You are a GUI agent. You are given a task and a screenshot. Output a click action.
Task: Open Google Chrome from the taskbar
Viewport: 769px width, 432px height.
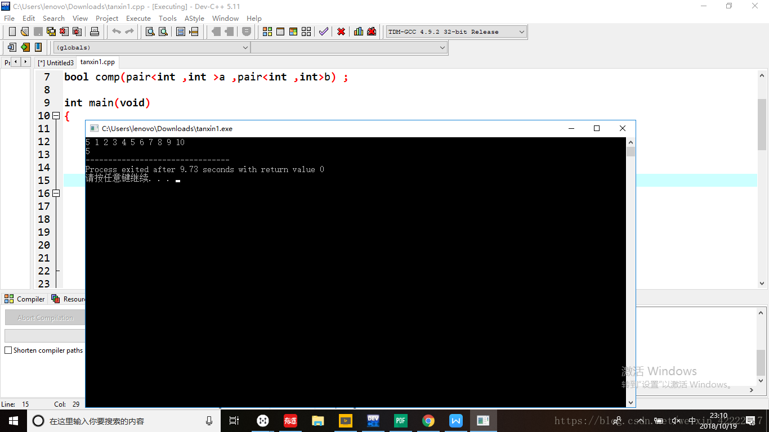pyautogui.click(x=428, y=420)
